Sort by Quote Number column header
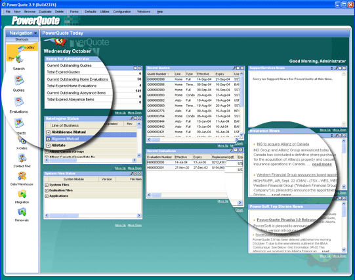 click(160, 74)
